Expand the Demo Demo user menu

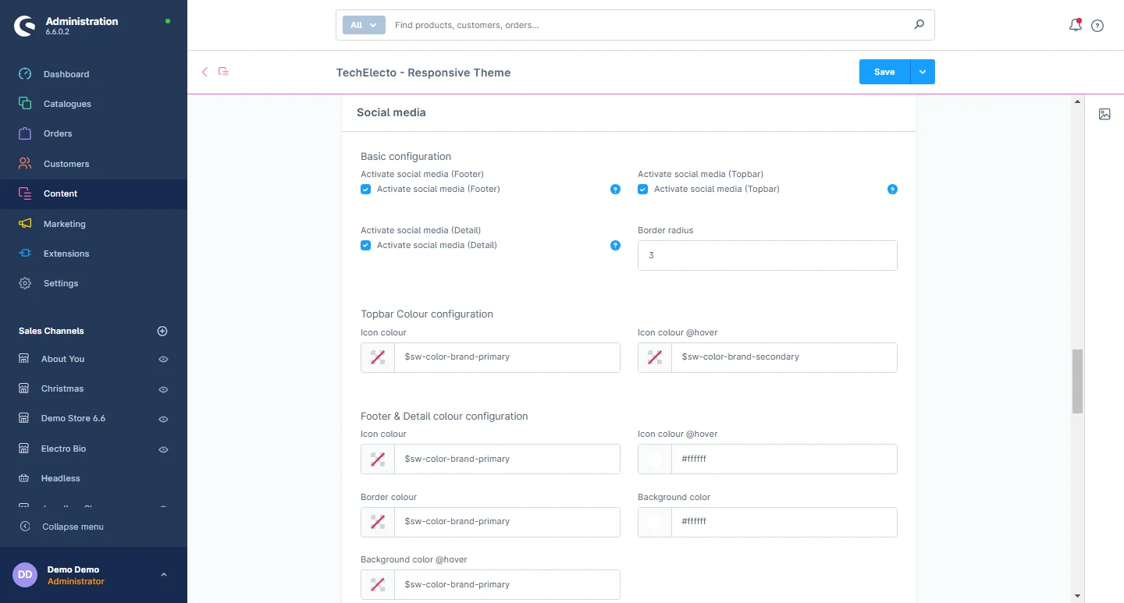point(163,575)
